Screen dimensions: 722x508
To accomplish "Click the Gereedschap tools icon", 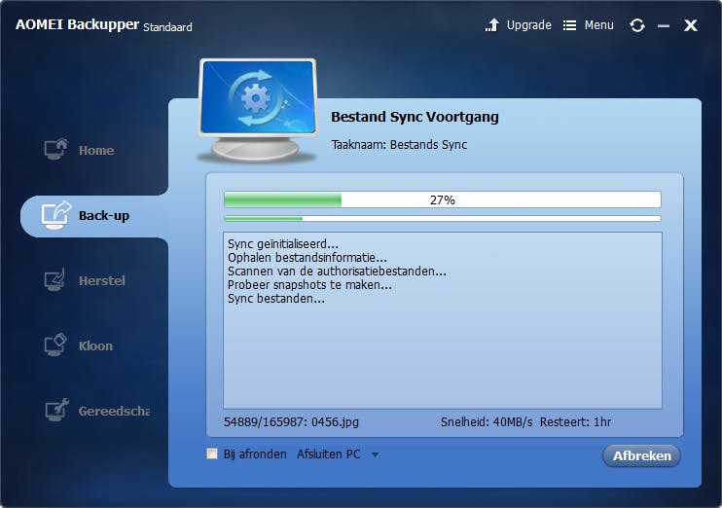I will pos(56,410).
